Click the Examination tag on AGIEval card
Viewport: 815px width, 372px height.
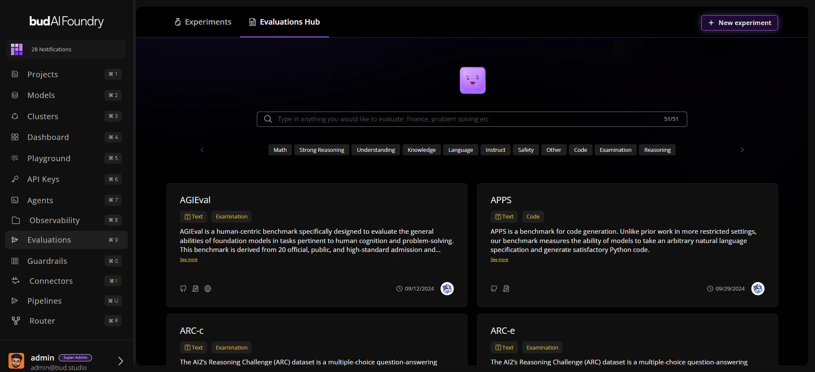point(231,217)
